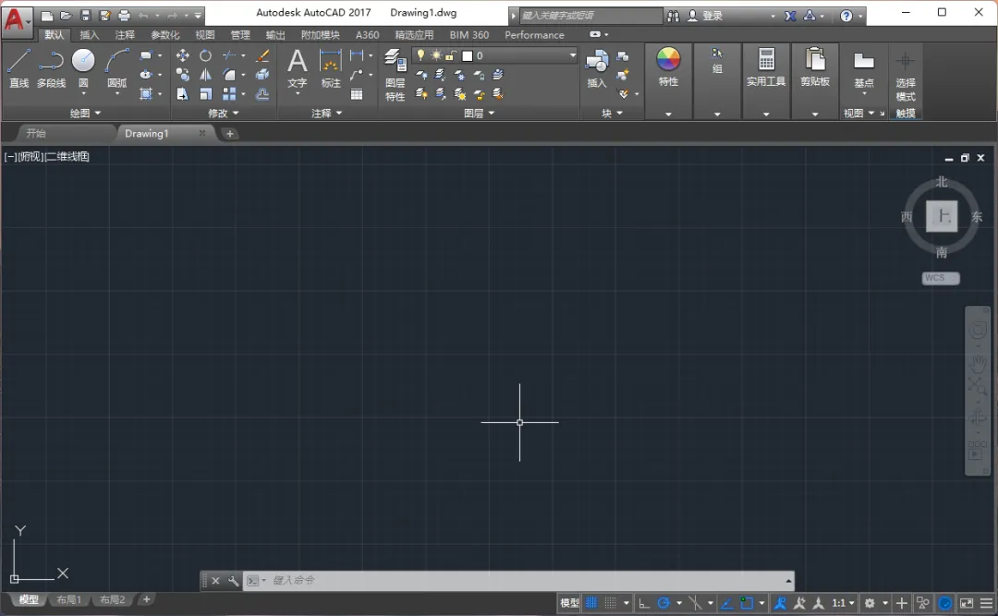998x616 pixels.
Task: Toggle isometric drafting in status bar
Action: pyautogui.click(x=695, y=603)
